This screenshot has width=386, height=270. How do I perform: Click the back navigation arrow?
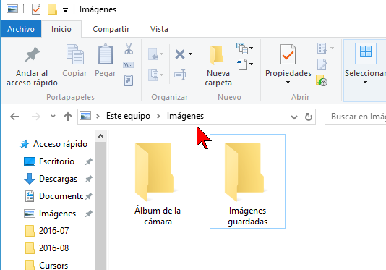click(x=14, y=117)
